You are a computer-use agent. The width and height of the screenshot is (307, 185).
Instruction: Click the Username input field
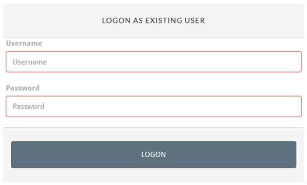pyautogui.click(x=153, y=62)
